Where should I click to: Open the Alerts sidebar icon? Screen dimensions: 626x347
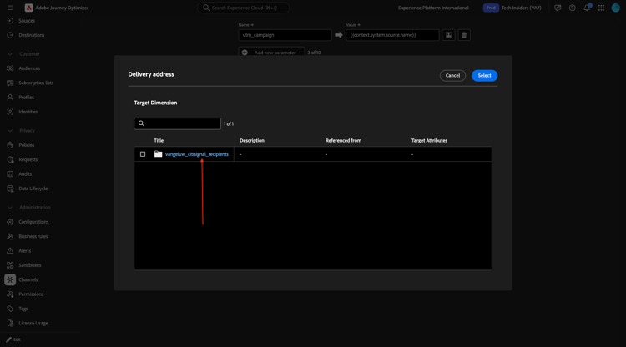point(10,250)
